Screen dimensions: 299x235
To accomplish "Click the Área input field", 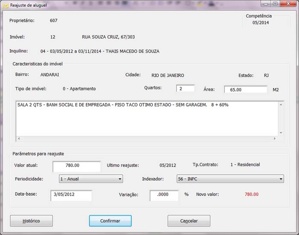I will click(242, 90).
